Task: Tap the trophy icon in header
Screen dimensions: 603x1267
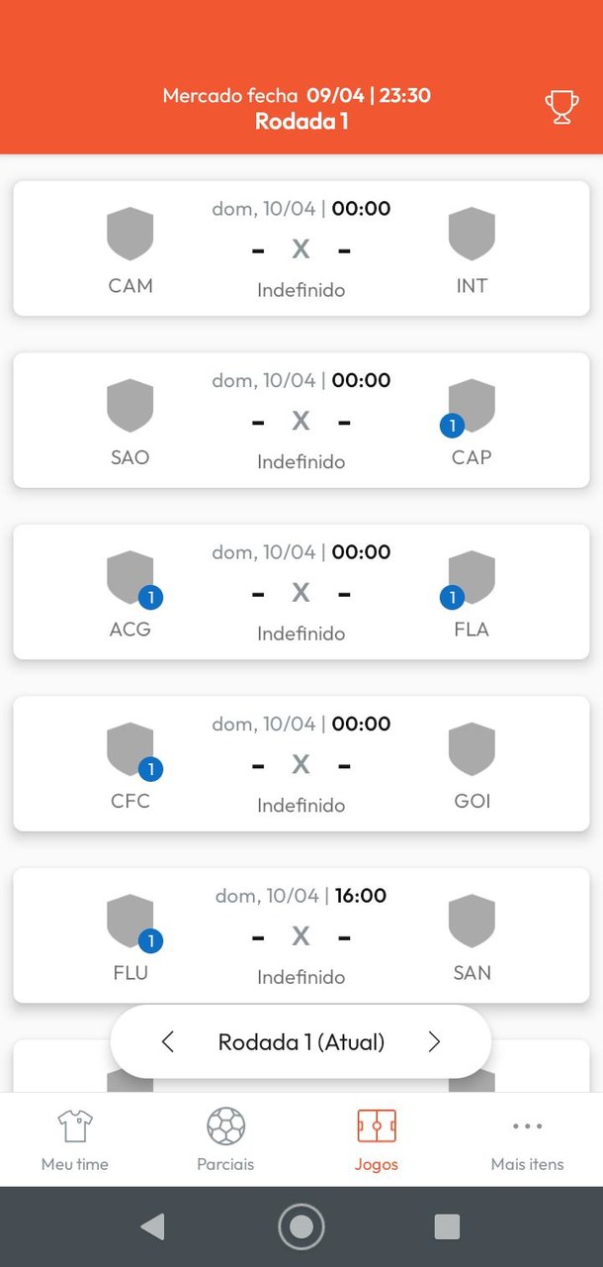Action: click(x=561, y=107)
